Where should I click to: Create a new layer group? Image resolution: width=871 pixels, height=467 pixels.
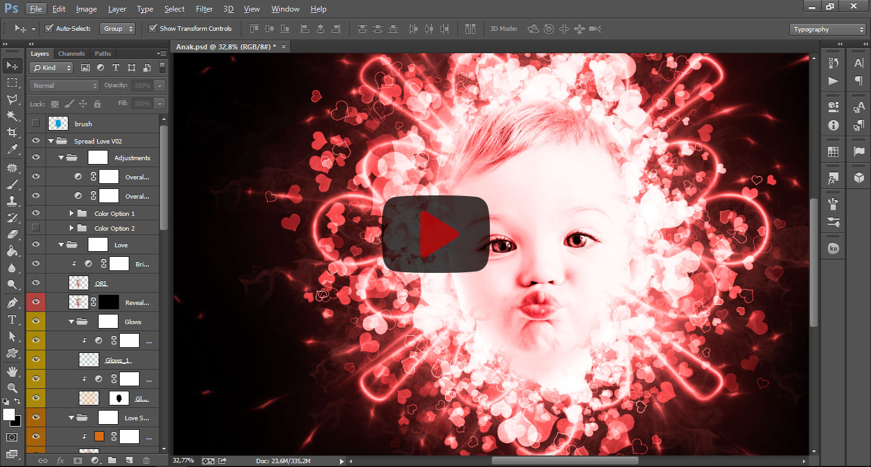click(111, 460)
